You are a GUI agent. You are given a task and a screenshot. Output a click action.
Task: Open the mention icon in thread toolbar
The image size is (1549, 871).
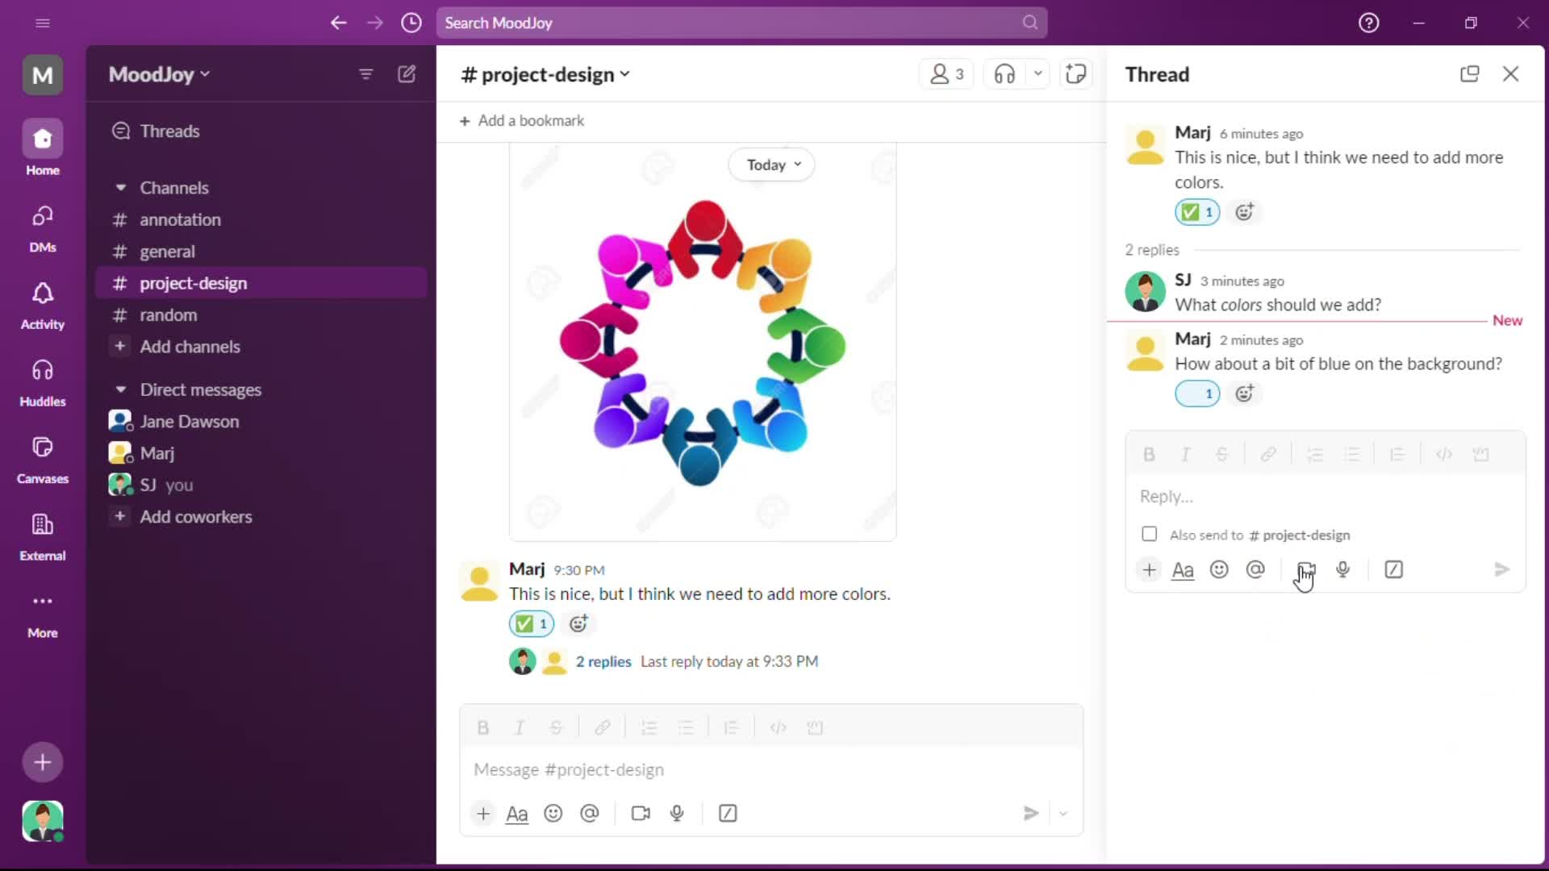click(x=1255, y=570)
